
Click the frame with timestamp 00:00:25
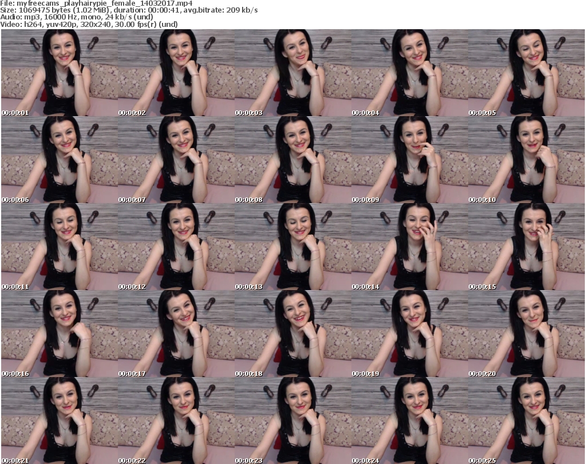click(526, 421)
